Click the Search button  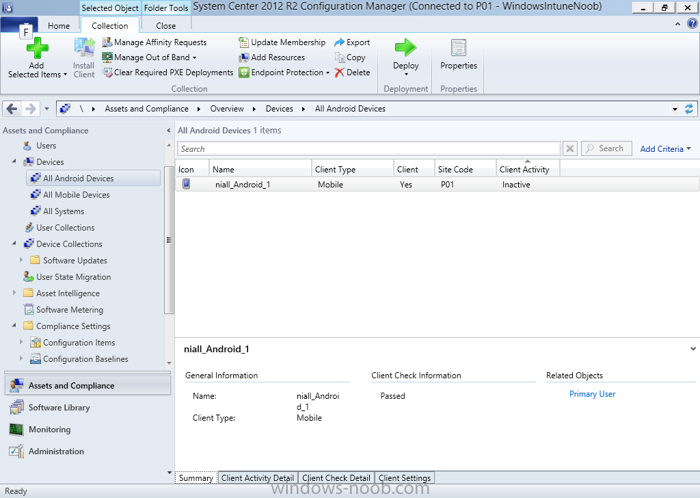606,148
